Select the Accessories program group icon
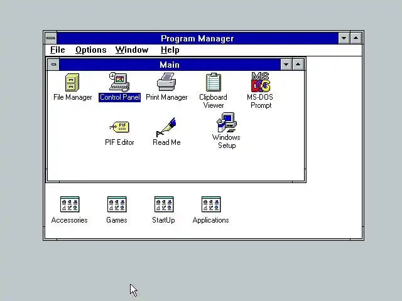Screen dimensions: 402x301 click(70, 204)
